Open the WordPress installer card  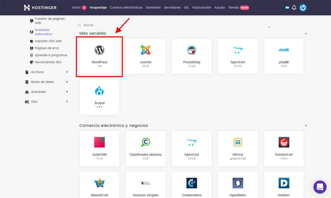click(100, 56)
